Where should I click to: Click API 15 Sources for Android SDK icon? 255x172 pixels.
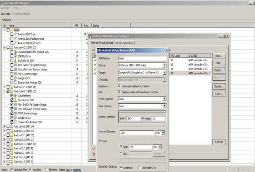(15, 122)
